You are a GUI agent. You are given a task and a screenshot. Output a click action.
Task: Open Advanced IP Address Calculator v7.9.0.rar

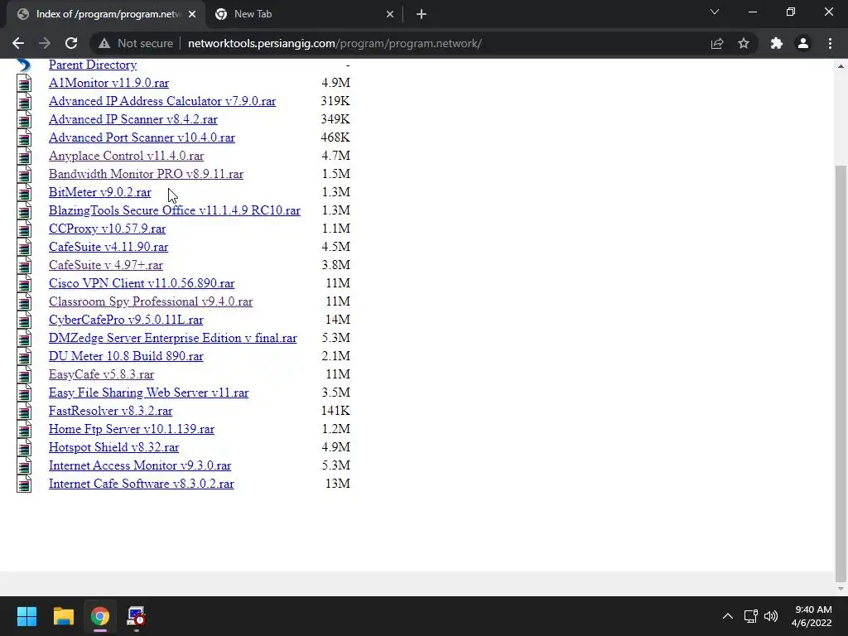[x=162, y=101]
